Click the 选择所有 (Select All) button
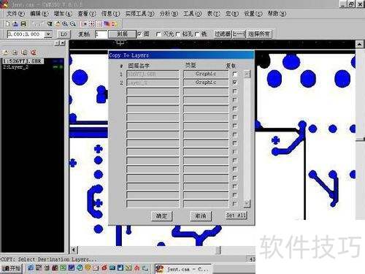 point(259,34)
